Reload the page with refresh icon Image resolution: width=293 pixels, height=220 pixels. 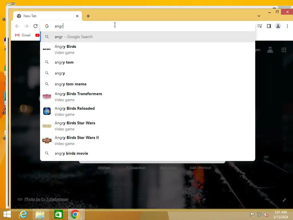[35, 26]
